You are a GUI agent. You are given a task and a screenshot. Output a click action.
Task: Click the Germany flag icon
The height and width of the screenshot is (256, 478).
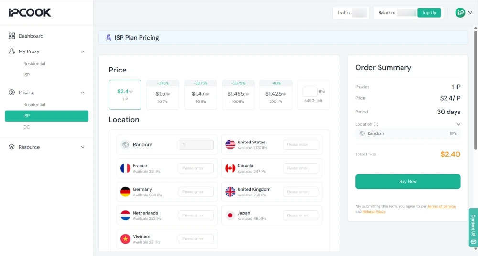click(x=125, y=192)
